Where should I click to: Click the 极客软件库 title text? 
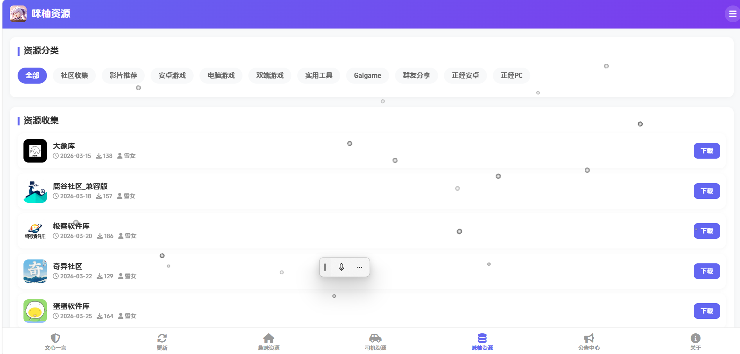[x=71, y=226]
